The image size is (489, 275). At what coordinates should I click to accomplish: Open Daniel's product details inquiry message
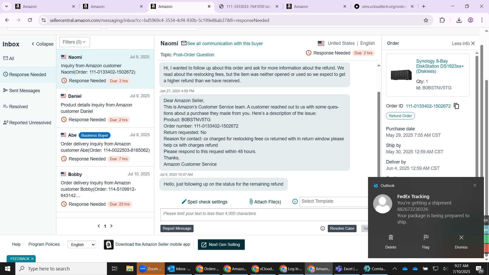(105, 108)
